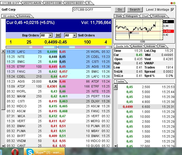The height and width of the screenshot is (155, 182).
Task: Click Trades list scroll down arrow
Action: 116,146
